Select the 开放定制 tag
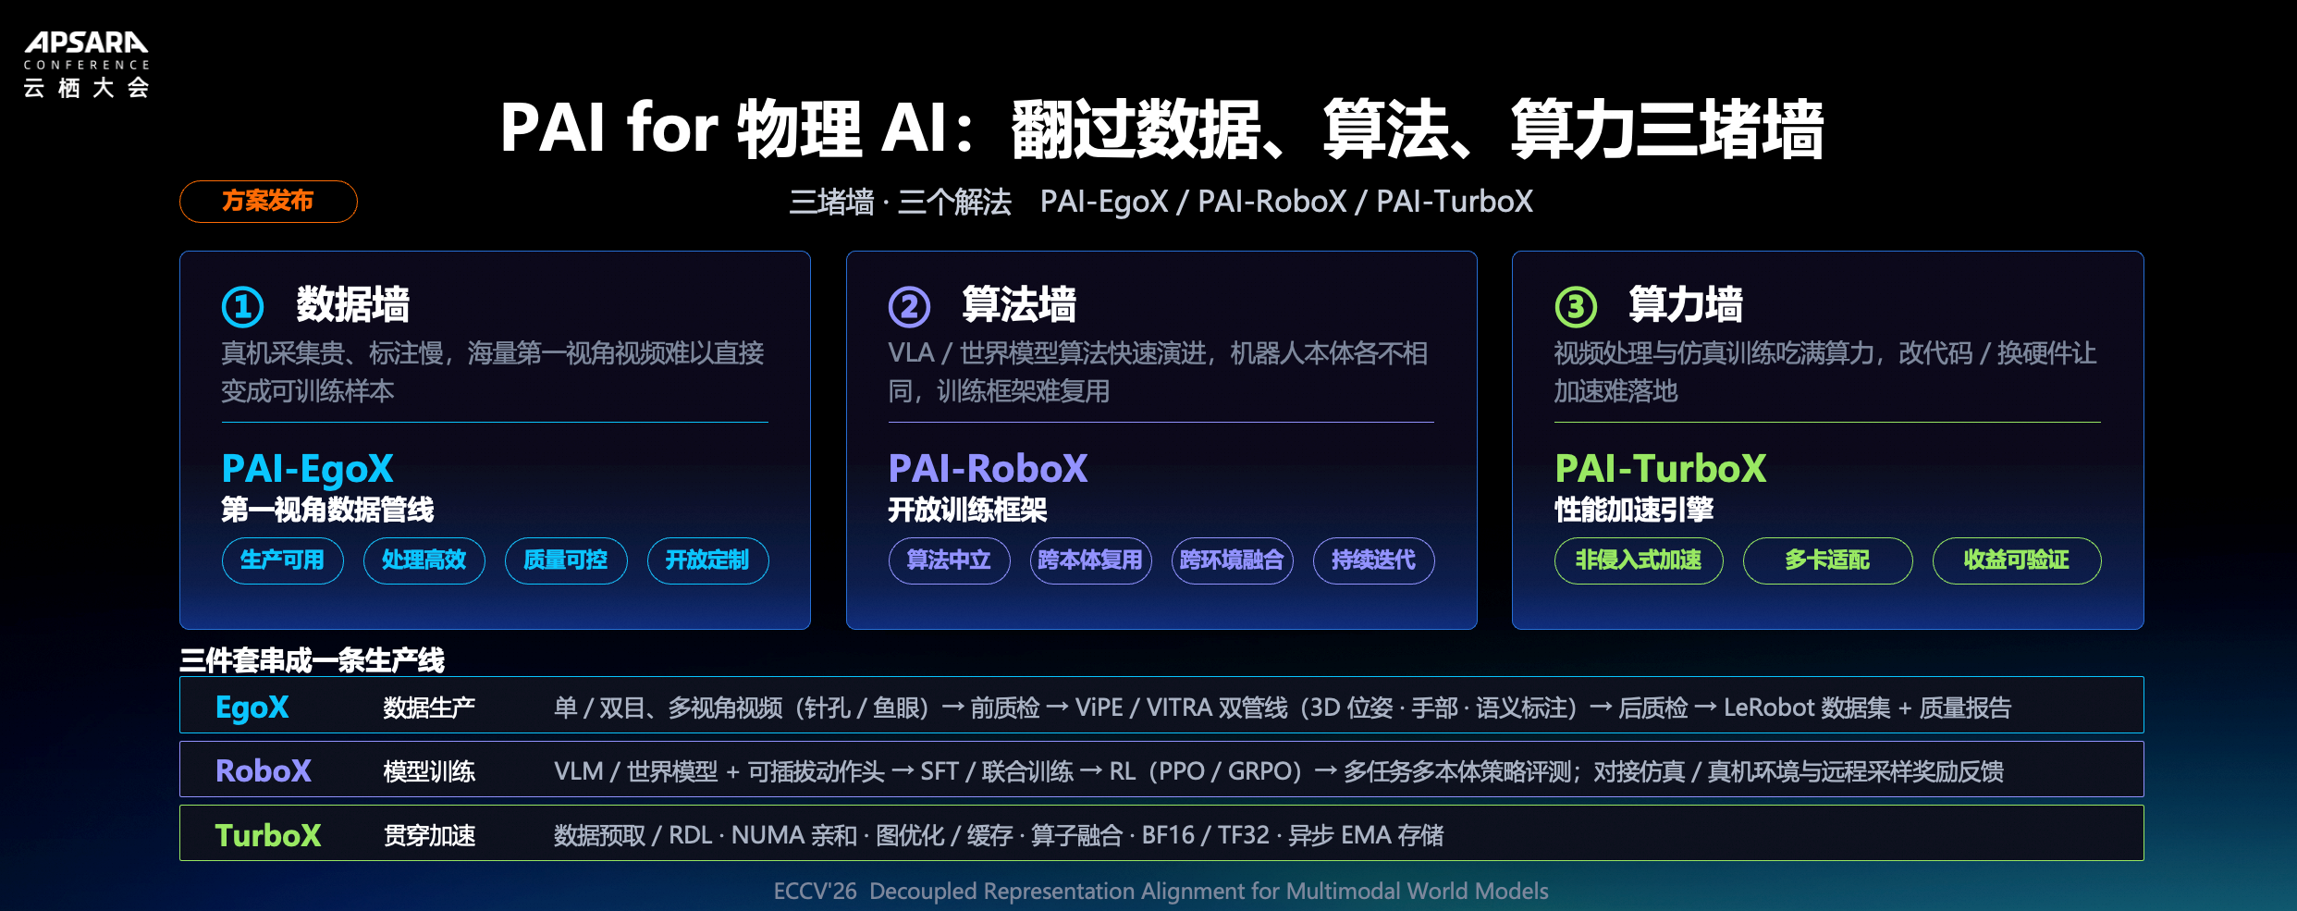Screen dimensions: 2297x911 coord(707,560)
